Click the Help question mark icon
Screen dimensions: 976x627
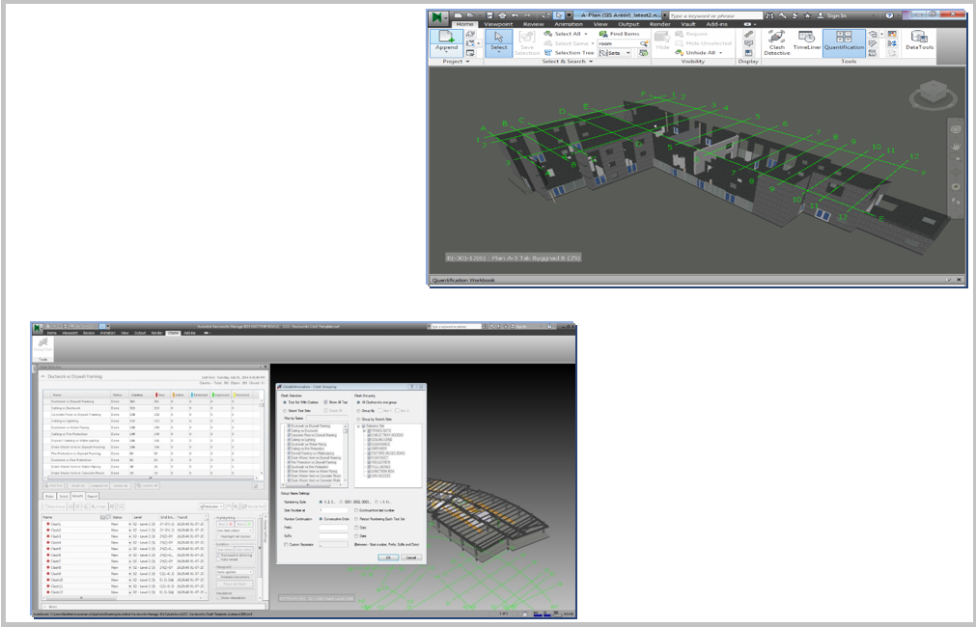point(889,15)
